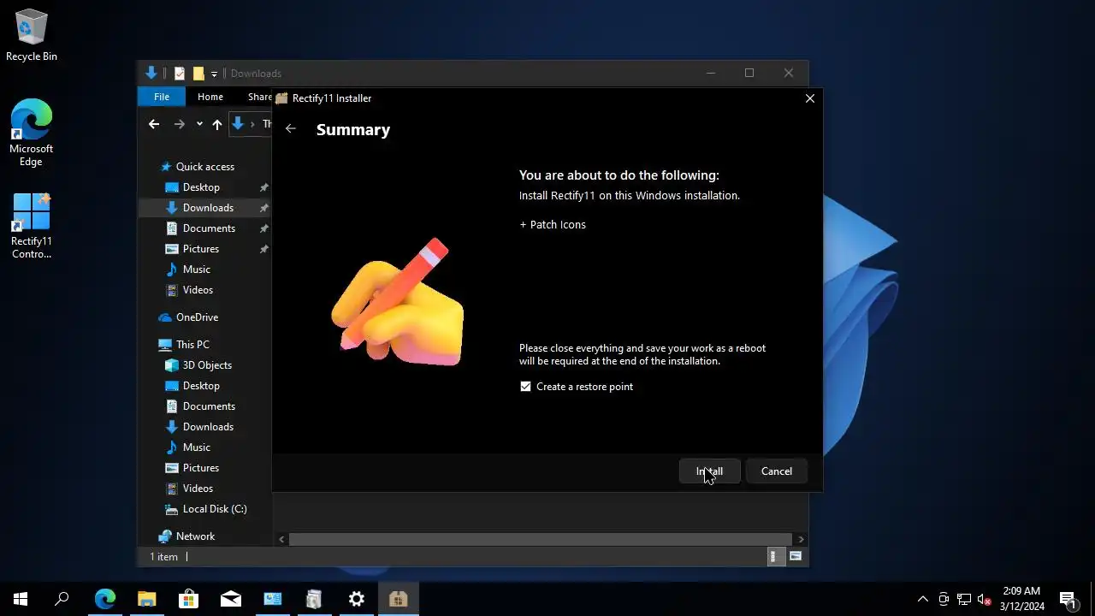Open pinned Desktop under Quick access
Viewport: 1095px width, 616px height.
201,187
